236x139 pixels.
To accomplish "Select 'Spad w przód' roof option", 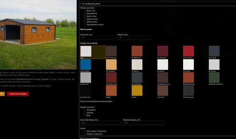I will (x=84, y=22).
